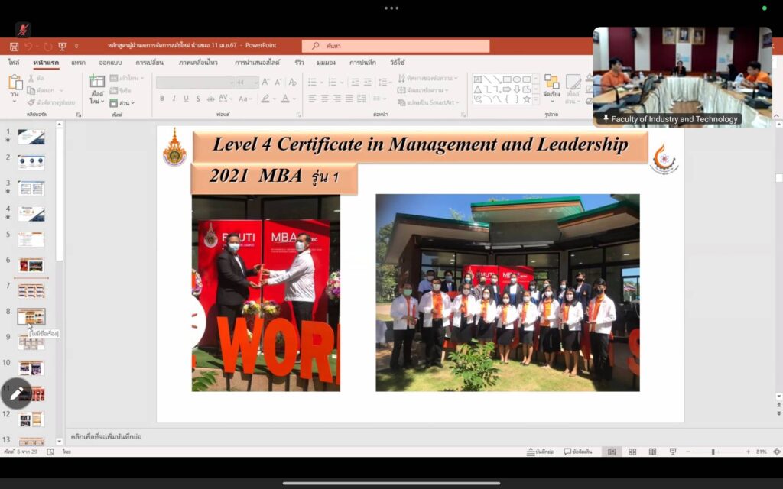Click the New Slide icon
This screenshot has height=489, width=783.
point(97,83)
